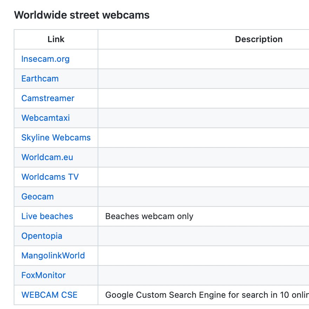The image size is (309, 309).
Task: Open the Worldcam.eu hyperlink
Action: 47,157
